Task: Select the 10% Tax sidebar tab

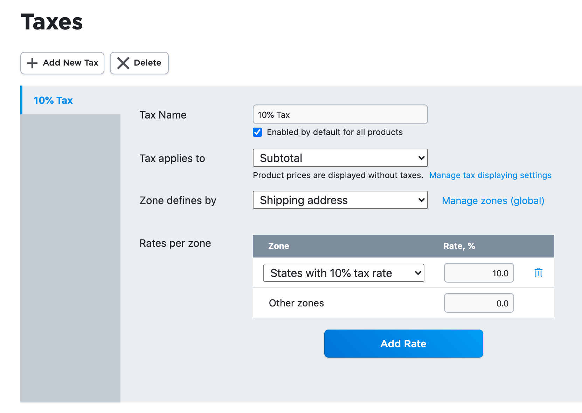Action: 53,101
